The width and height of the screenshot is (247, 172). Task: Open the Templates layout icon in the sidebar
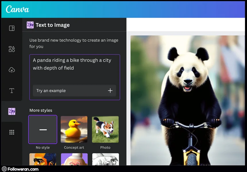pyautogui.click(x=12, y=28)
